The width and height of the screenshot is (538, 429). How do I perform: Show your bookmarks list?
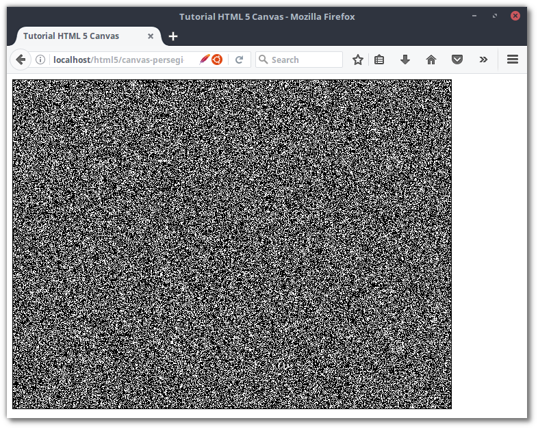(x=379, y=60)
